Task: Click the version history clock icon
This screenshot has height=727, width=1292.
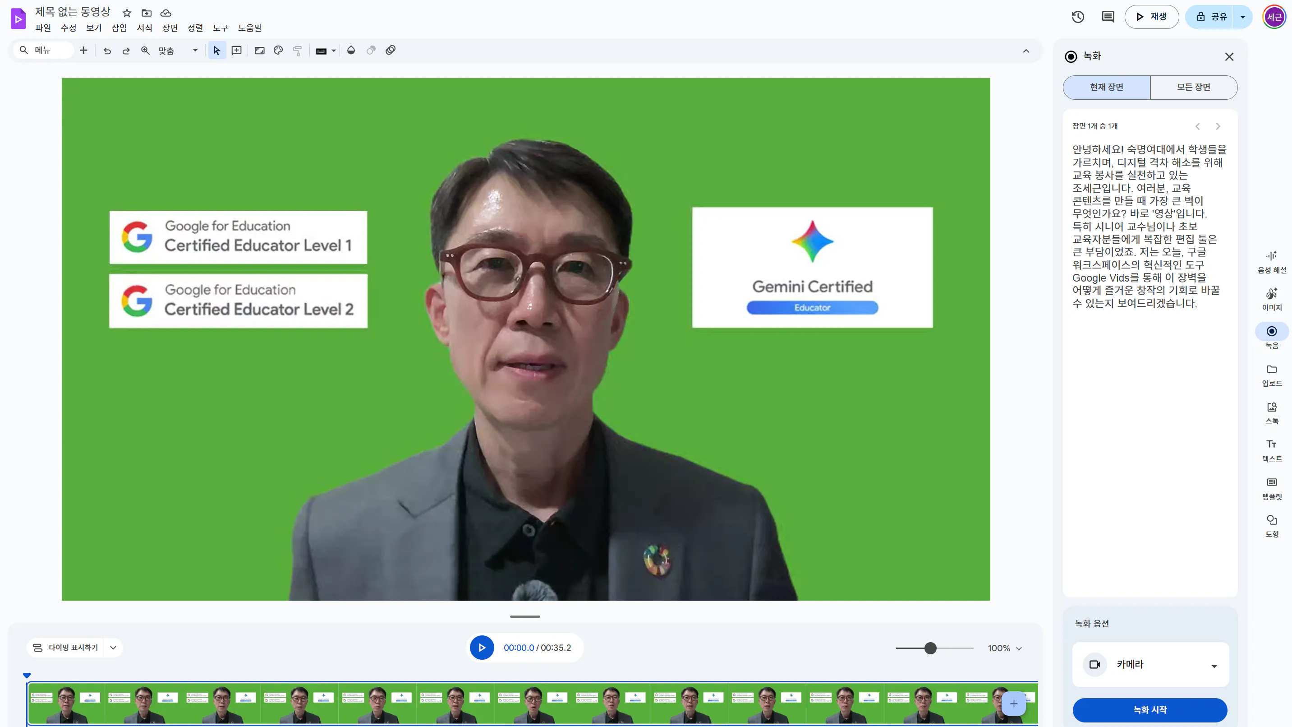Action: pyautogui.click(x=1077, y=17)
